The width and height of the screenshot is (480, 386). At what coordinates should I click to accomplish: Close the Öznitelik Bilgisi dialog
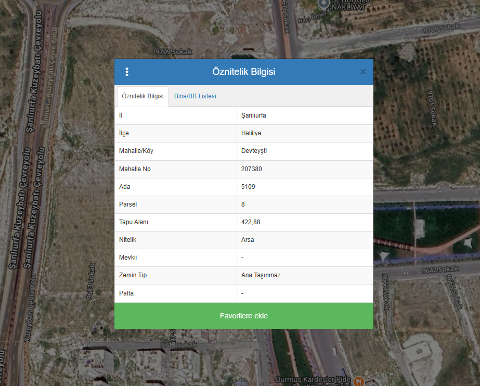click(363, 72)
